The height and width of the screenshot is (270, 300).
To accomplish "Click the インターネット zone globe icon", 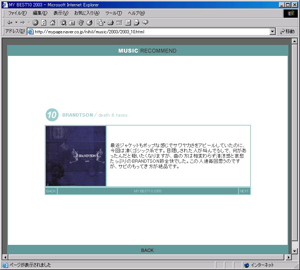I will 247,265.
